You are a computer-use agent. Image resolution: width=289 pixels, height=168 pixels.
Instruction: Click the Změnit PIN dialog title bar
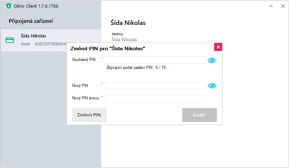pyautogui.click(x=139, y=48)
